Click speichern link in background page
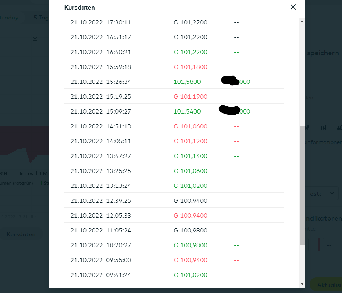This screenshot has width=342, height=293. 323,53
